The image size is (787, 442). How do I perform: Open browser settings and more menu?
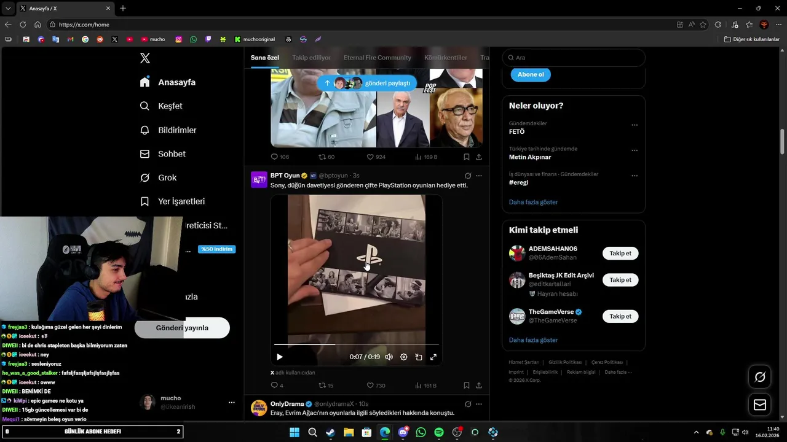(x=779, y=25)
